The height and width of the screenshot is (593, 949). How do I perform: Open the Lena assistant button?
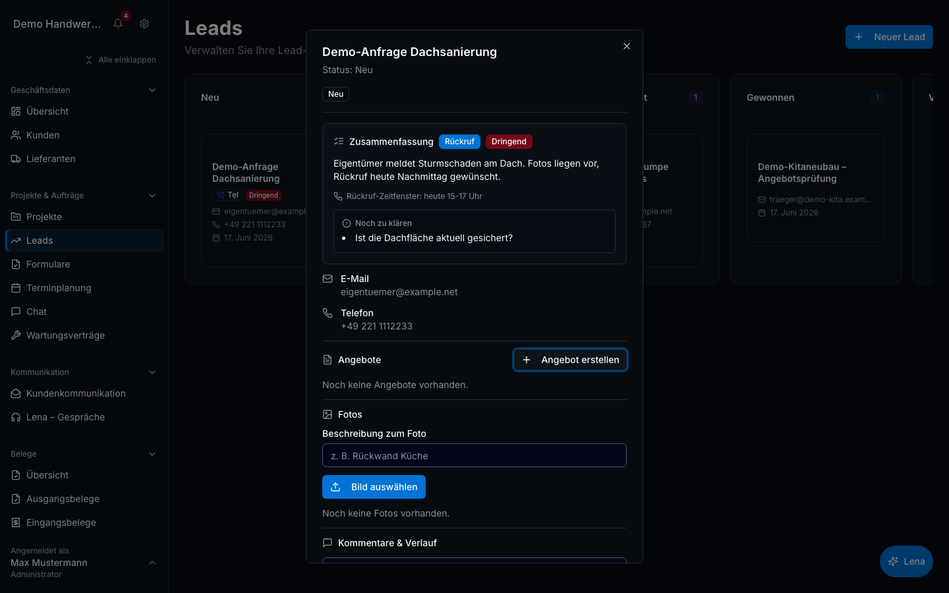(x=906, y=561)
